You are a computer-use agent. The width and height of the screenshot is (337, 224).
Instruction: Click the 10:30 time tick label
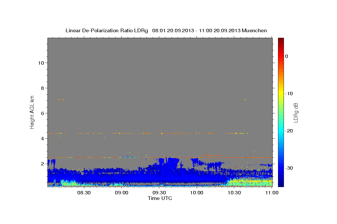[234, 193]
